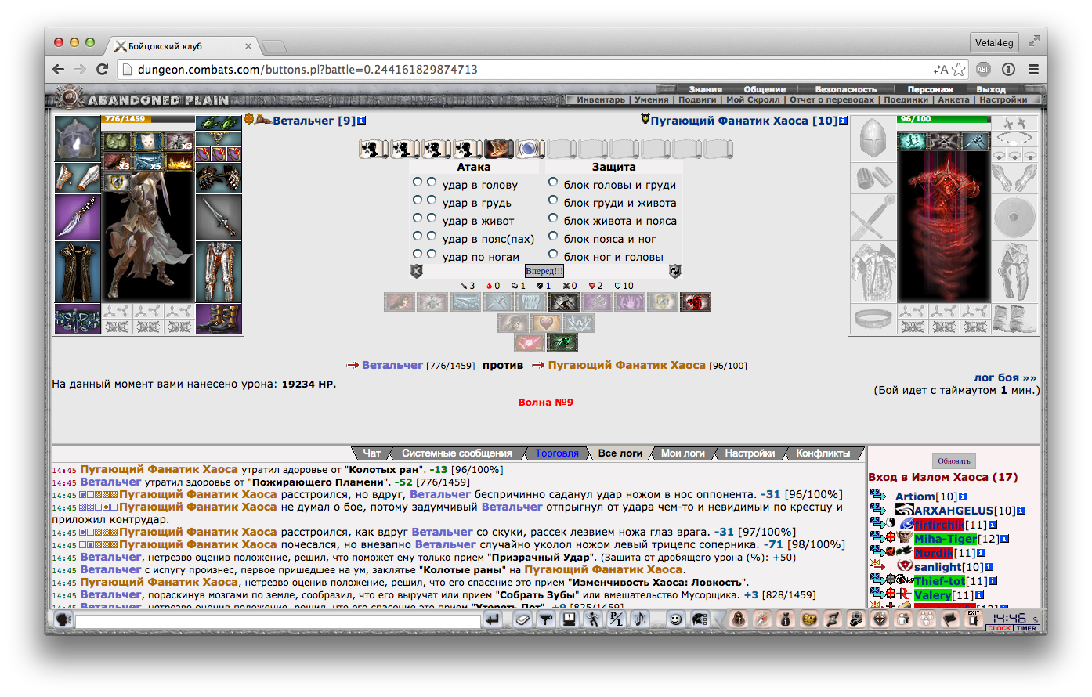Open the лог боя link

pyautogui.click(x=1004, y=377)
